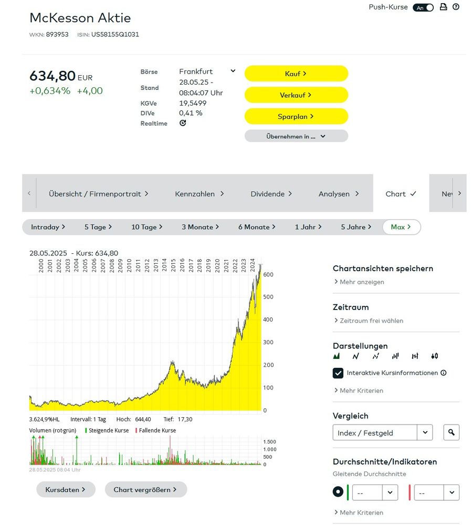This screenshot has height=525, width=471.
Task: Toggle the Push-Kurse switch off
Action: point(423,8)
